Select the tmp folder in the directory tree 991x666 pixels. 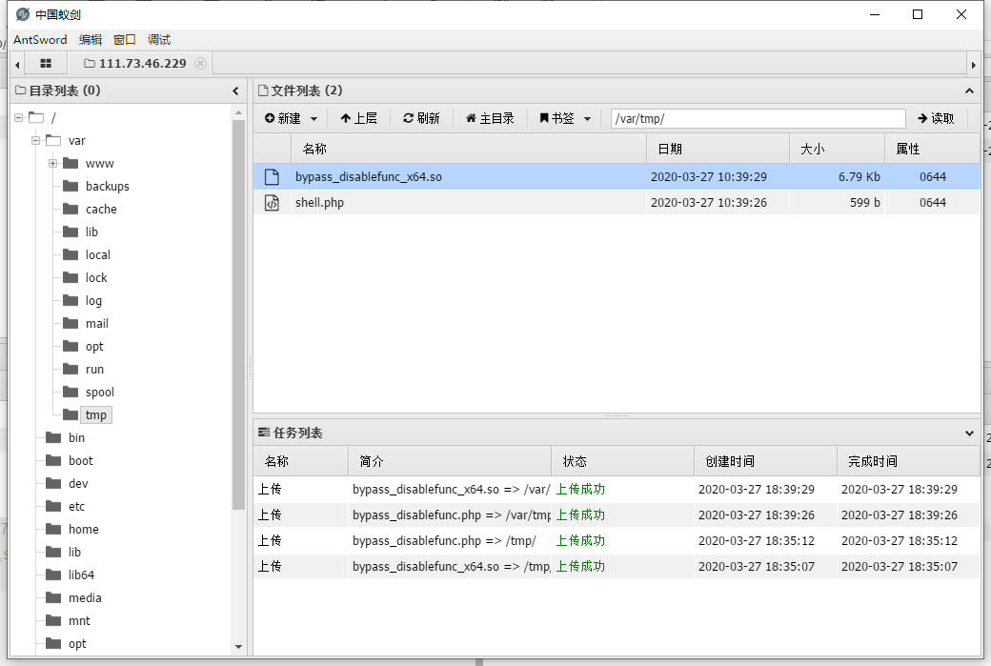pyautogui.click(x=95, y=414)
